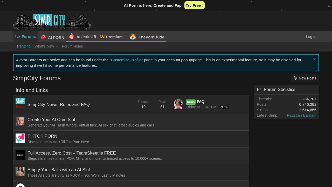The width and height of the screenshot is (332, 187).
Task: Open Faustian Bargain latest member profile
Action: 302,115
